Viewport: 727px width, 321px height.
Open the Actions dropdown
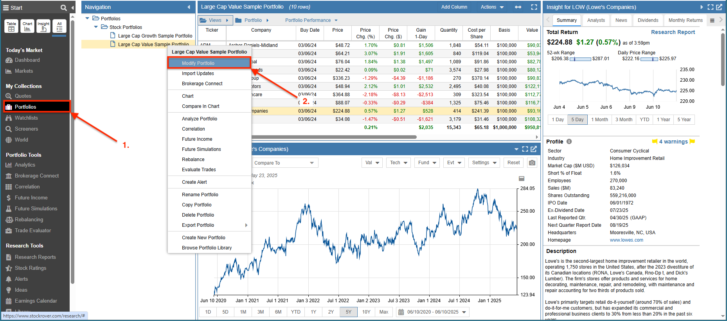point(492,7)
